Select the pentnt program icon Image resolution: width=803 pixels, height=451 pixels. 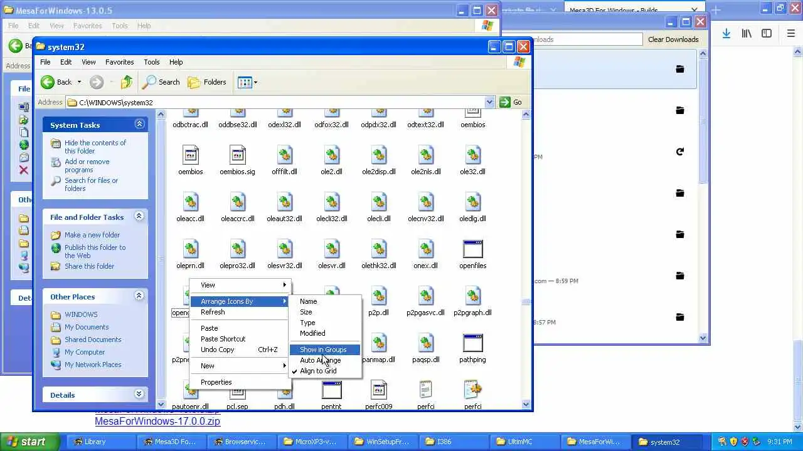click(x=331, y=390)
